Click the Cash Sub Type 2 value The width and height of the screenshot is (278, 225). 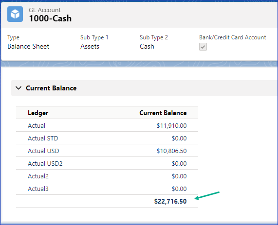click(147, 46)
